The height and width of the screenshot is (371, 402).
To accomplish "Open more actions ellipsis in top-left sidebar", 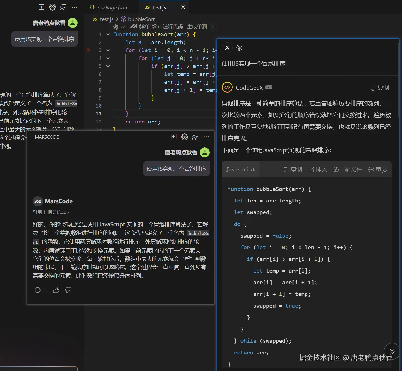I will (74, 7).
